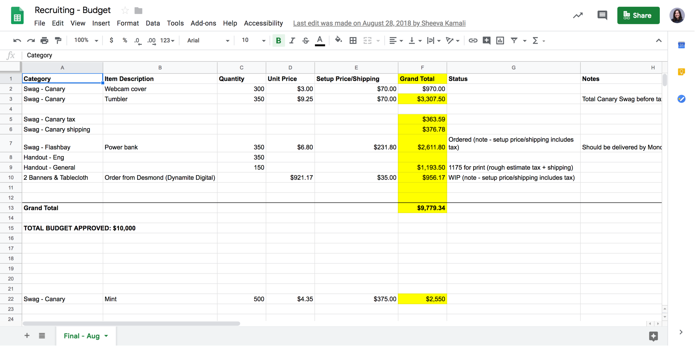Image resolution: width=695 pixels, height=347 pixels.
Task: Open Google Keep in side panel
Action: 681,72
